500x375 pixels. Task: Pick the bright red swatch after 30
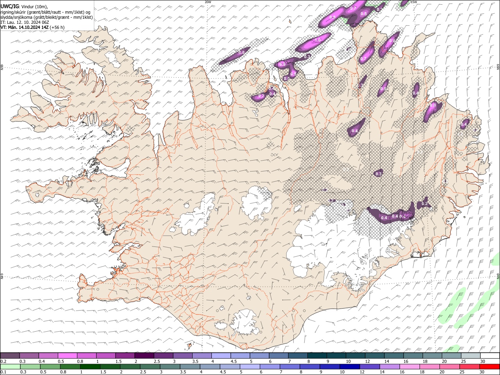(x=489, y=366)
